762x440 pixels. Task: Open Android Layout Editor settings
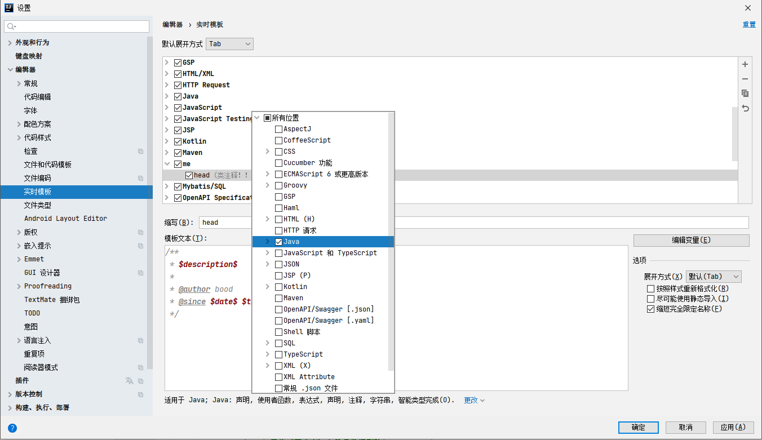(x=65, y=219)
